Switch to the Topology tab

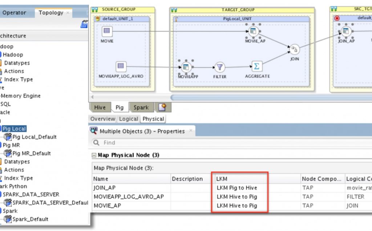click(x=51, y=13)
